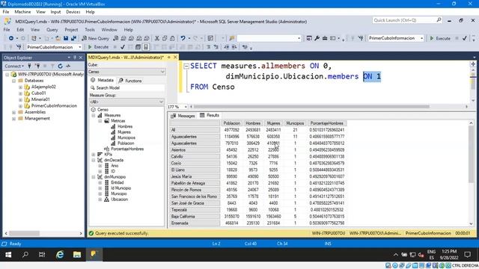The image size is (479, 269).
Task: Open the wrench properties tool icon
Action: (x=317, y=38)
